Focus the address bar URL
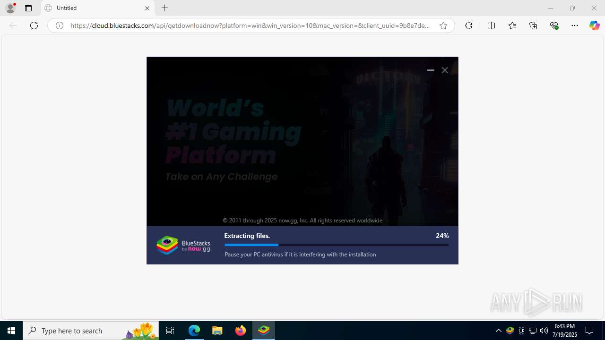 (x=250, y=25)
